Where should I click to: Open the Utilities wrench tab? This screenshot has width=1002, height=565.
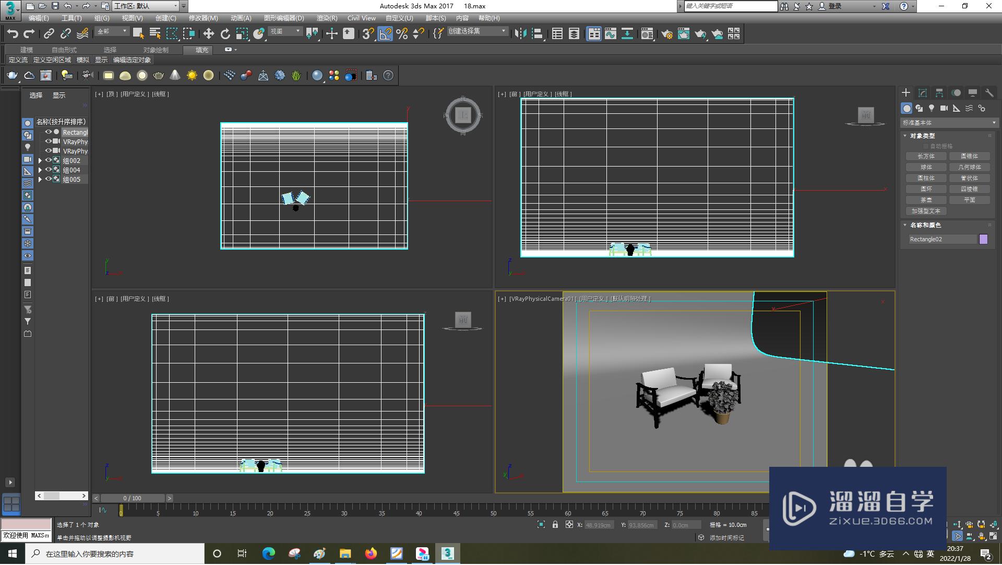[989, 92]
